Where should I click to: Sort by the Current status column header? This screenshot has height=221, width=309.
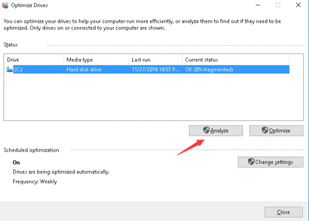pos(234,60)
